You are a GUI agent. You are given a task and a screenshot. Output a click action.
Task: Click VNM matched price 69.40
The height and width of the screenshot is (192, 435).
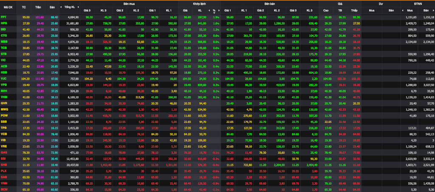187,183
